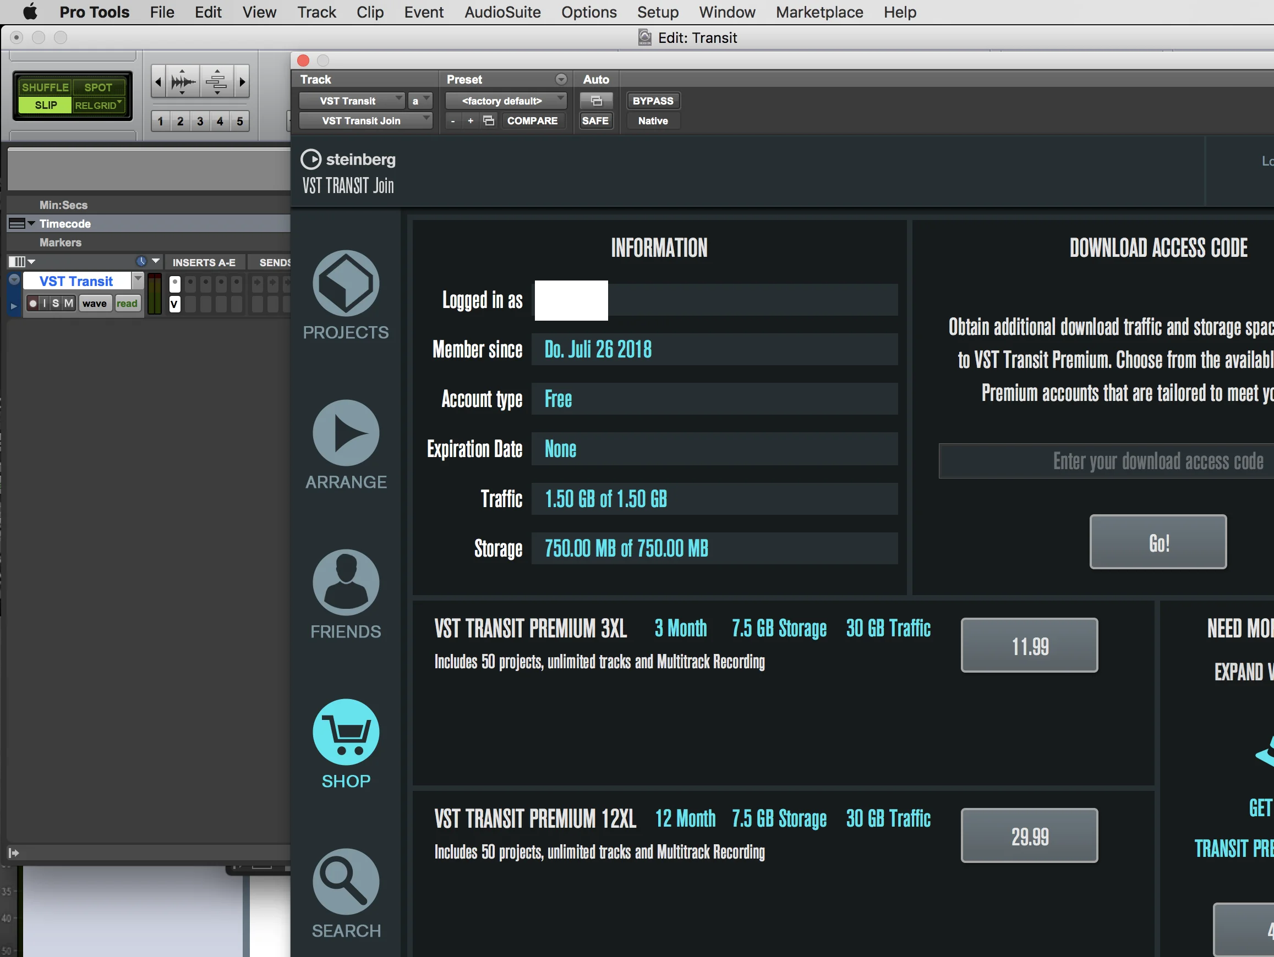Toggle Rel Grid edit mode

pos(98,105)
